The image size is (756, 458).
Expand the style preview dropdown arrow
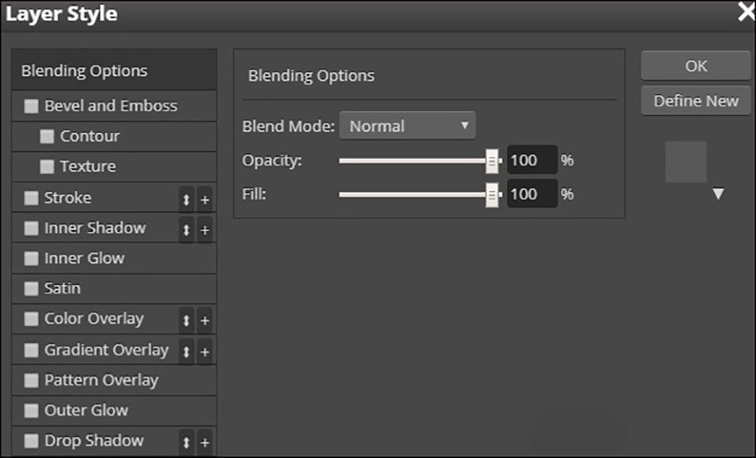[x=717, y=194]
